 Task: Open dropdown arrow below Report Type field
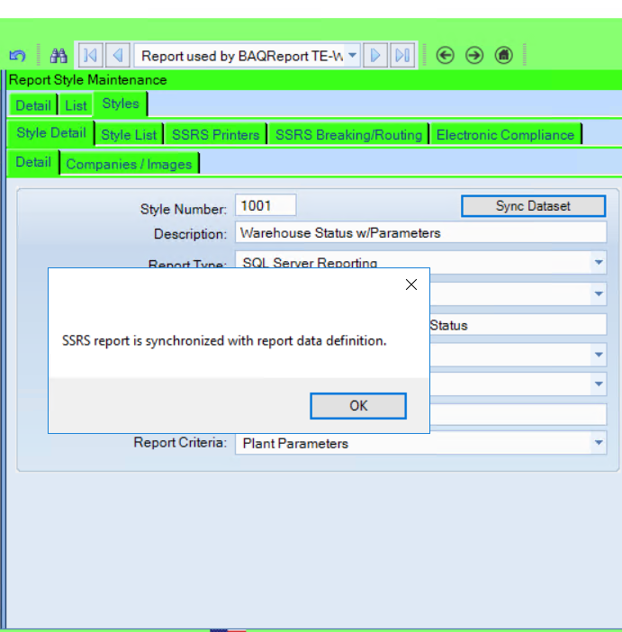pyautogui.click(x=599, y=293)
